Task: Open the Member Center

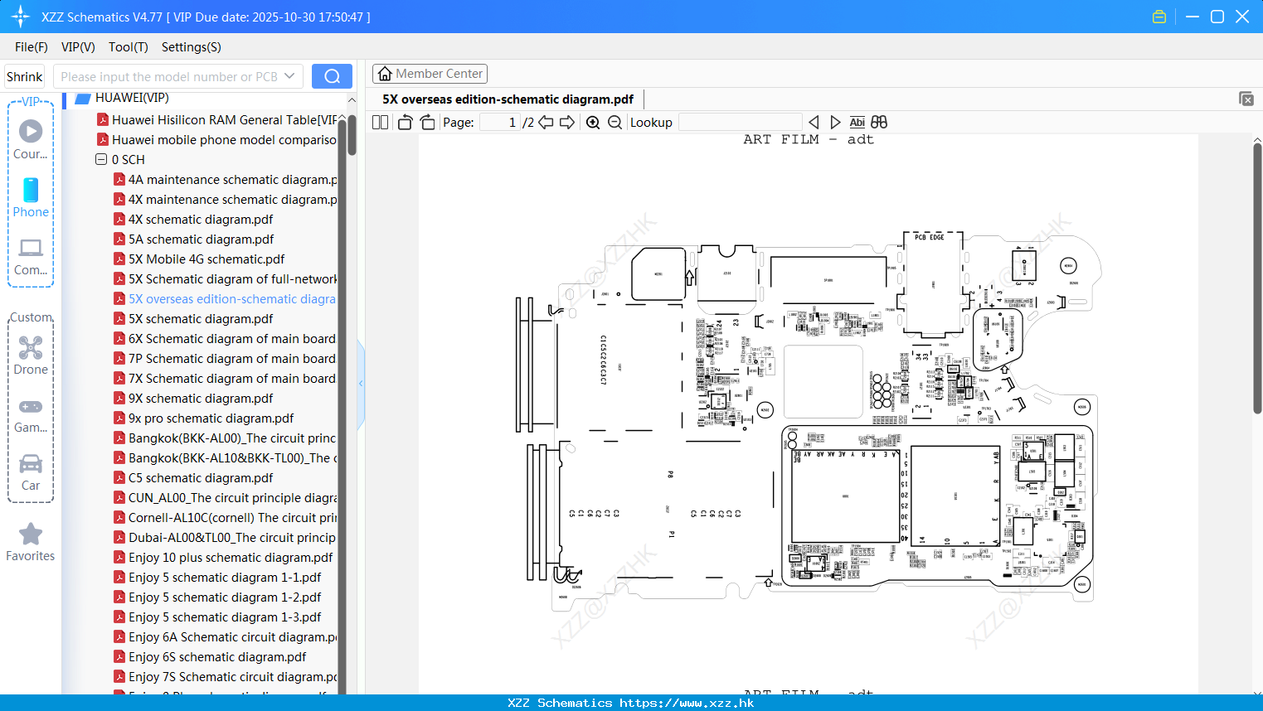Action: pyautogui.click(x=430, y=74)
